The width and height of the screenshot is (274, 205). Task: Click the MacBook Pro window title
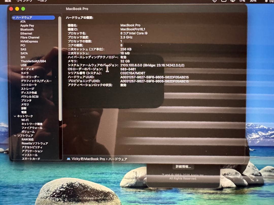pyautogui.click(x=77, y=9)
